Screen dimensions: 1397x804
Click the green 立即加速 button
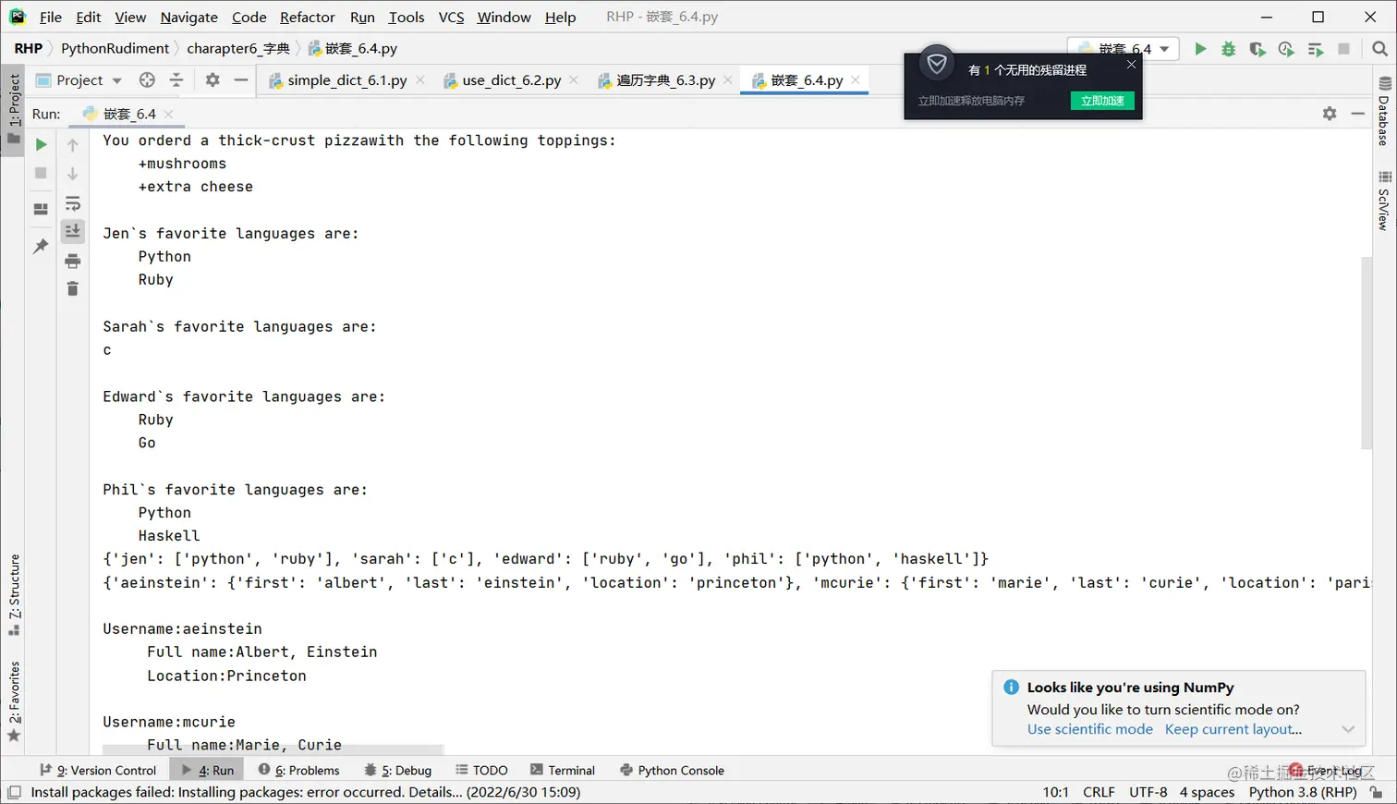click(x=1102, y=101)
